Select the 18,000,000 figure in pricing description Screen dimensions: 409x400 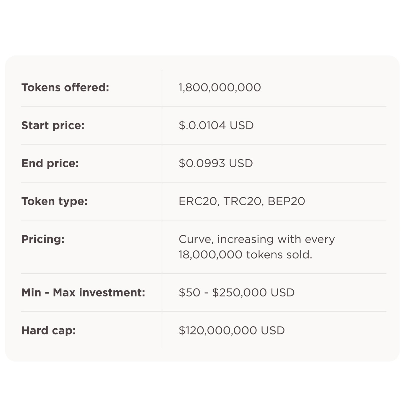pyautogui.click(x=210, y=255)
